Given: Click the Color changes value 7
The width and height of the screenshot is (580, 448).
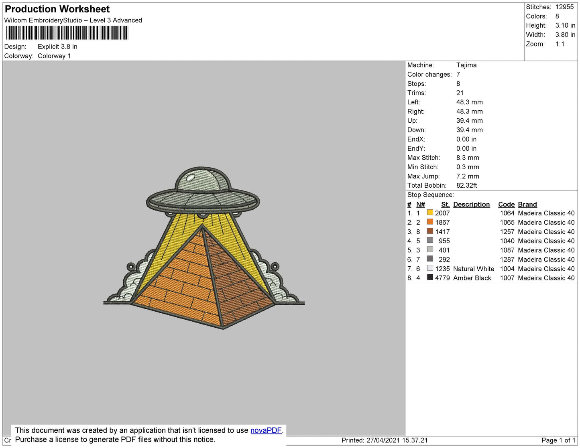Looking at the screenshot, I should click(458, 74).
